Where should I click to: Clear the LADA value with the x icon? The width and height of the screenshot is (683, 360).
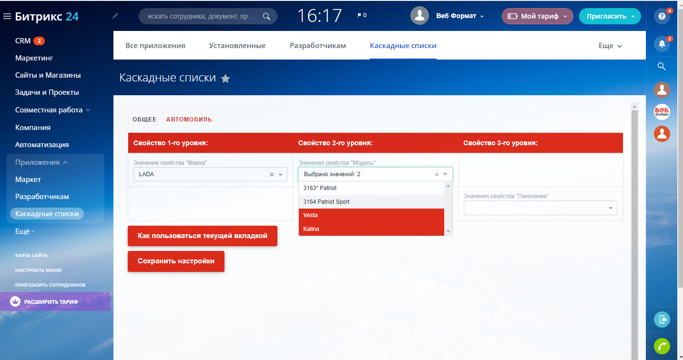tap(272, 174)
